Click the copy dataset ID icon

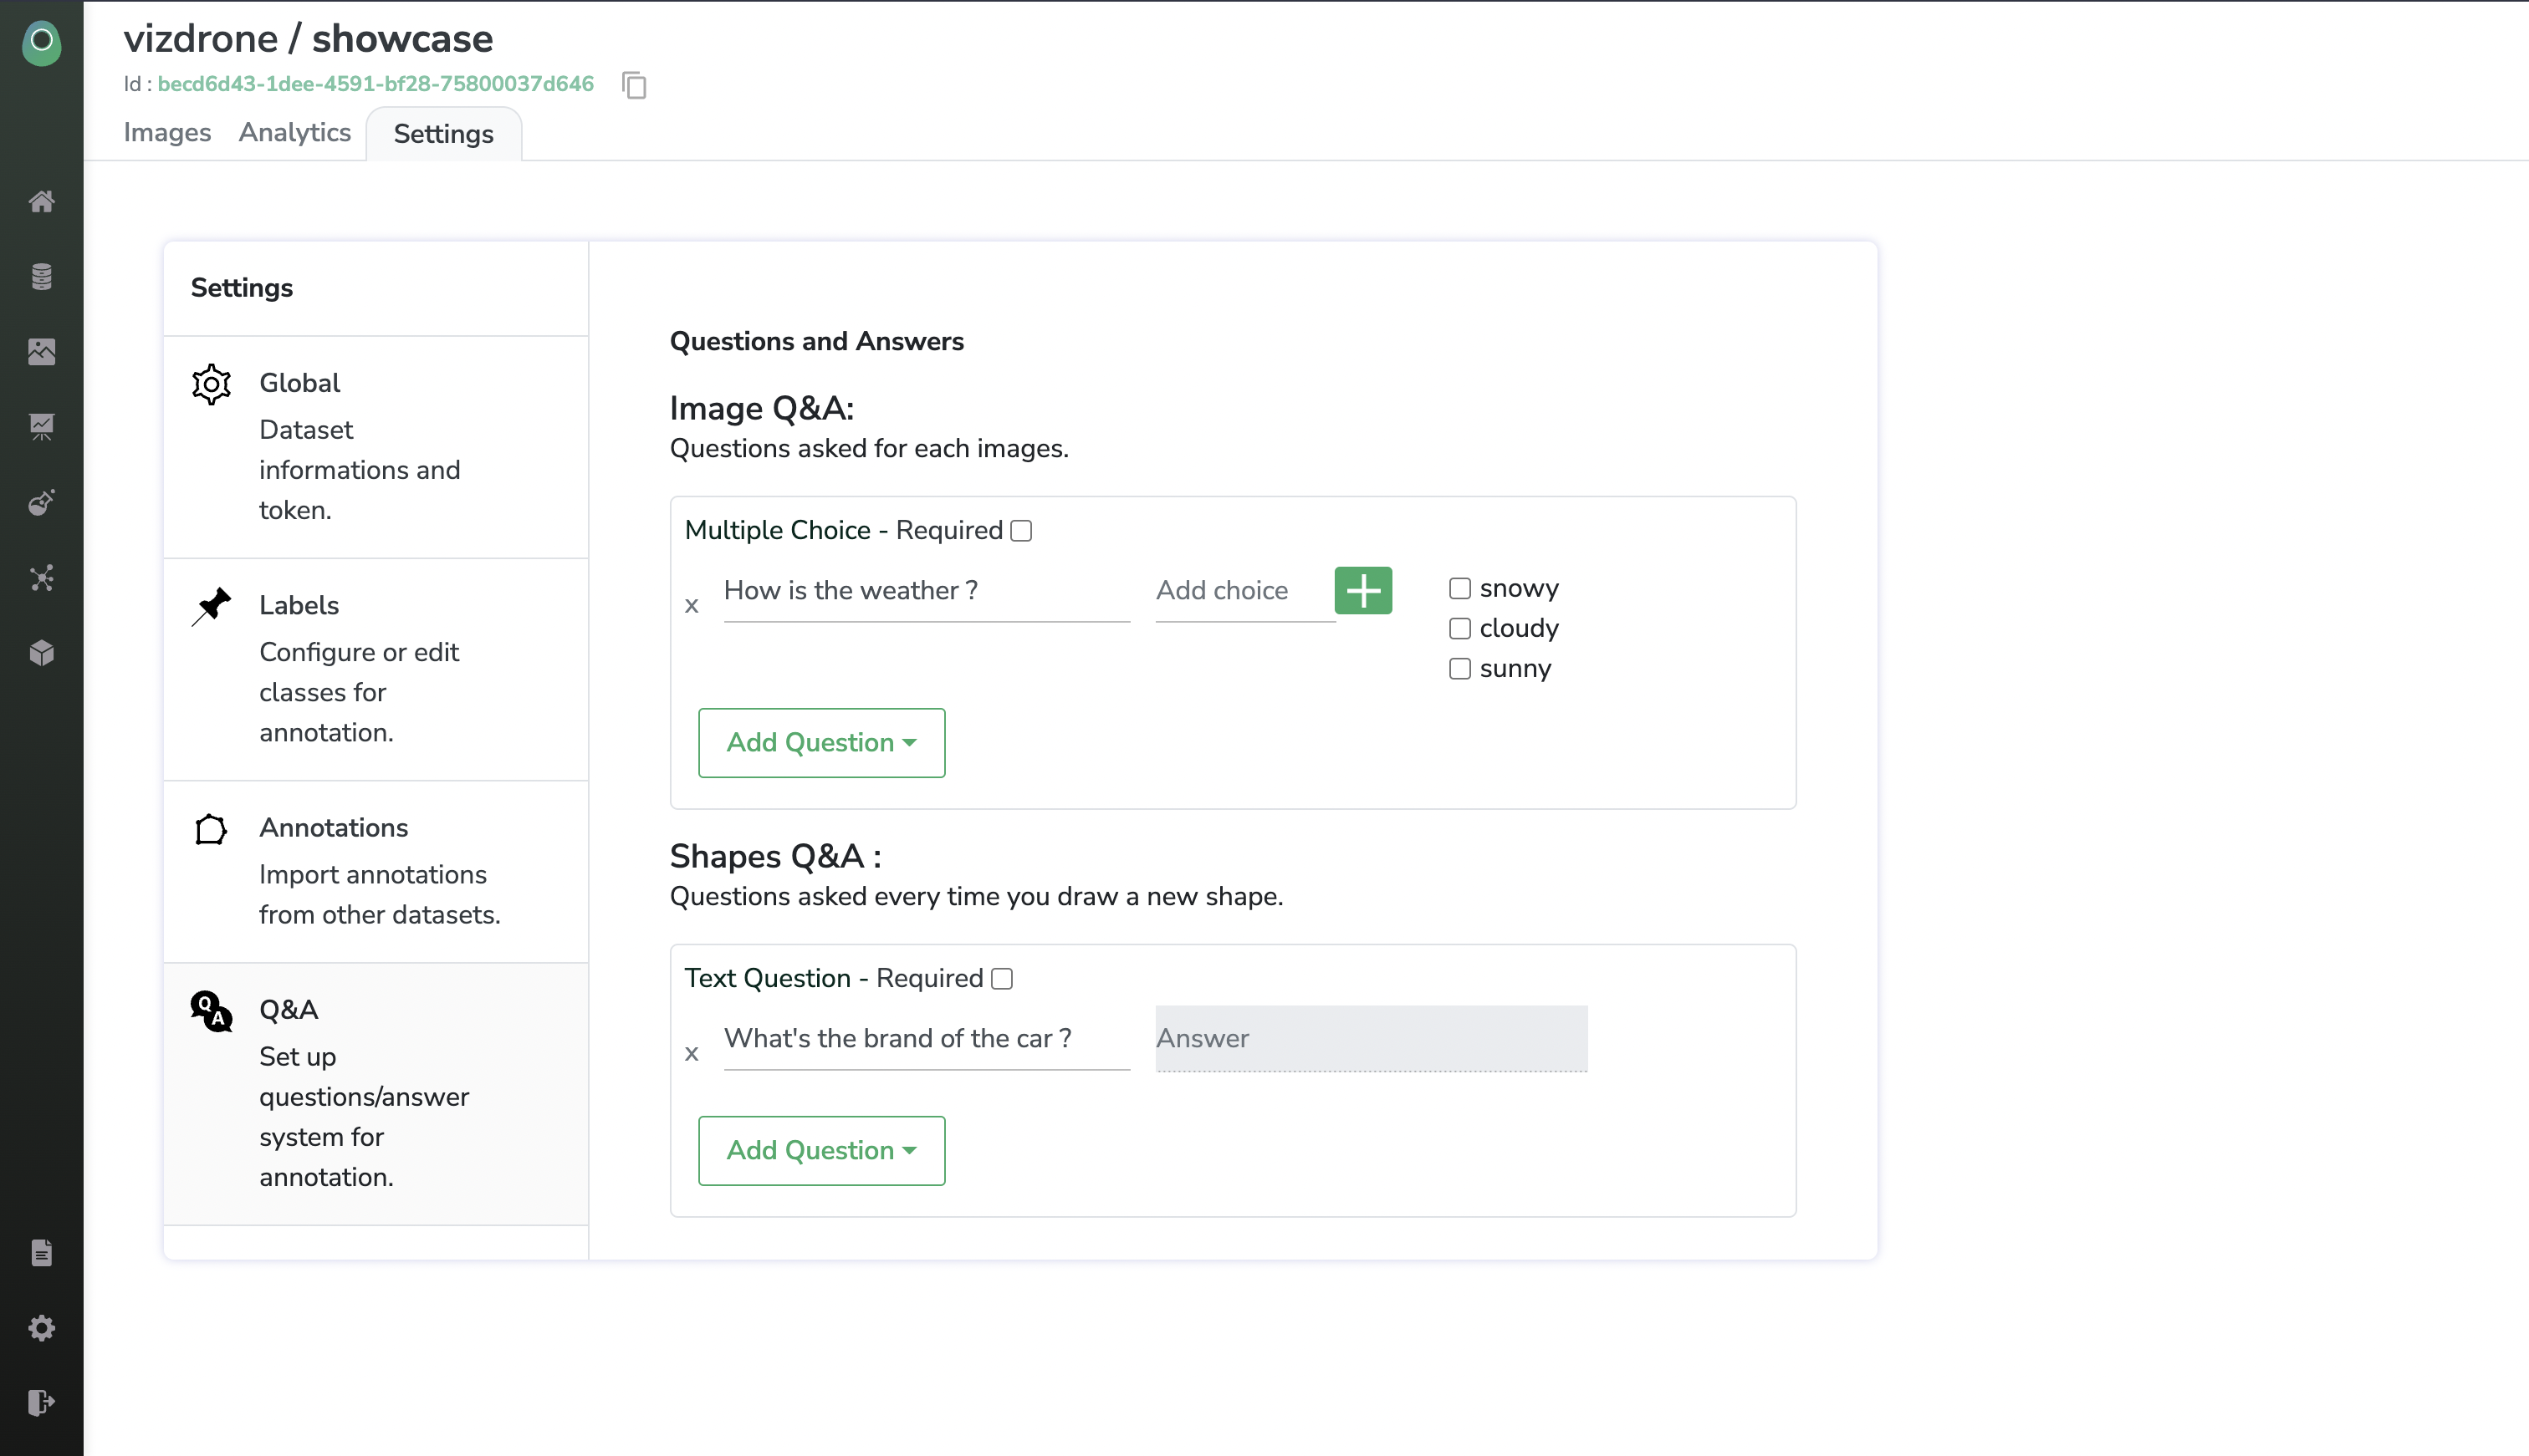[634, 85]
